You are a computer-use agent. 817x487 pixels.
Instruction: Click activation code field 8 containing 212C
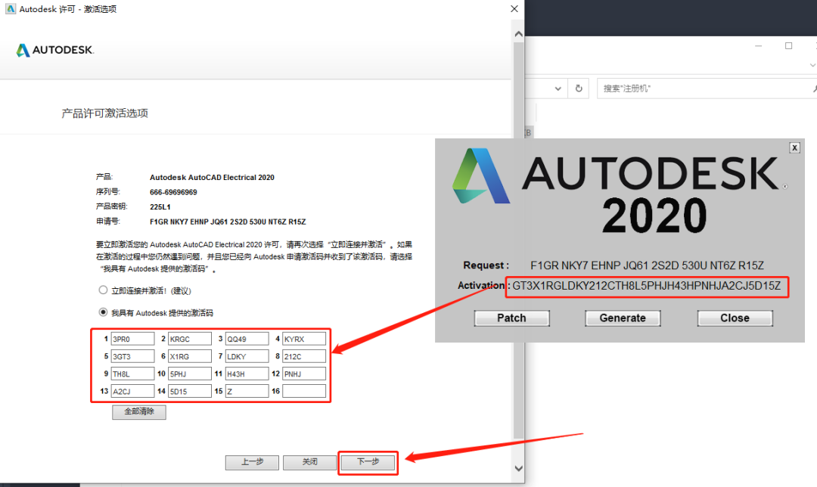coord(304,356)
